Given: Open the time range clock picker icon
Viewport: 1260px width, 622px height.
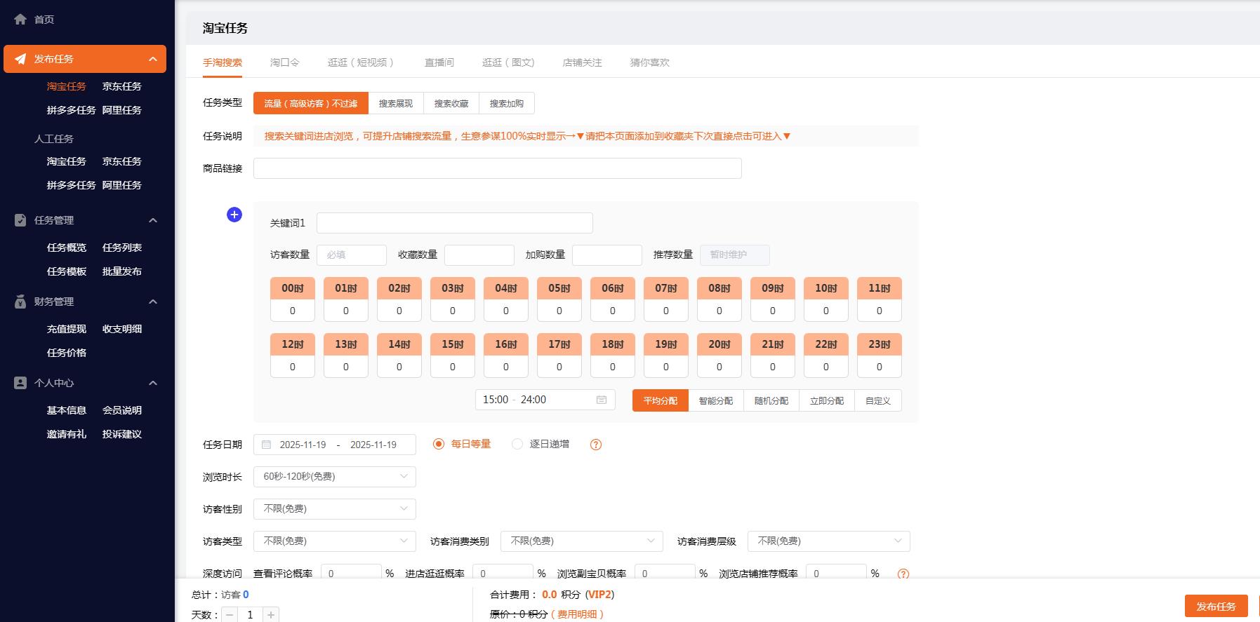Looking at the screenshot, I should tap(602, 400).
